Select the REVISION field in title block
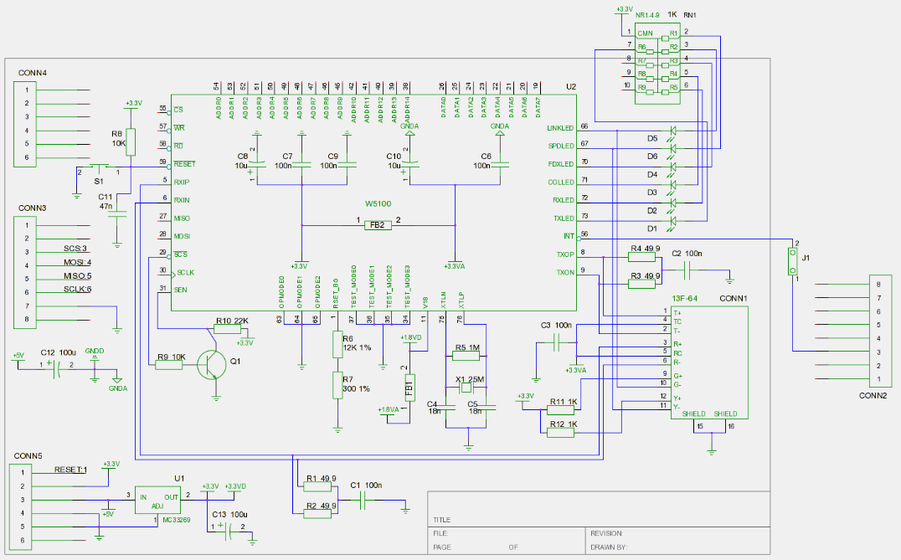Viewport: 901px width, 560px height. coord(606,533)
